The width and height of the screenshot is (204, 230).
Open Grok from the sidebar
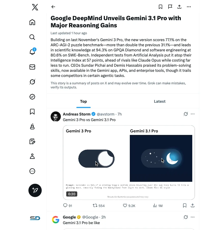pos(32,82)
